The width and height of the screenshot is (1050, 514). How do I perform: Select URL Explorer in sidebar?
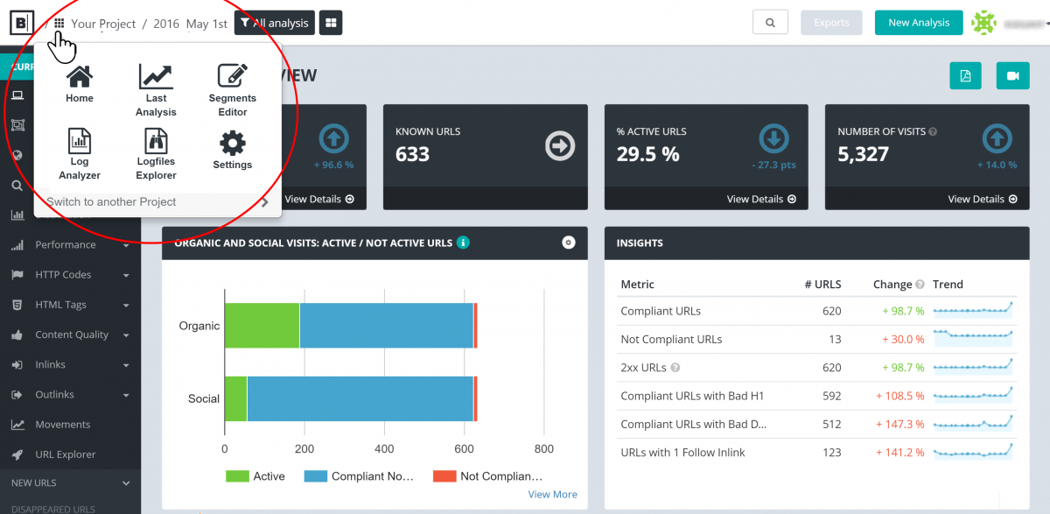pos(65,454)
